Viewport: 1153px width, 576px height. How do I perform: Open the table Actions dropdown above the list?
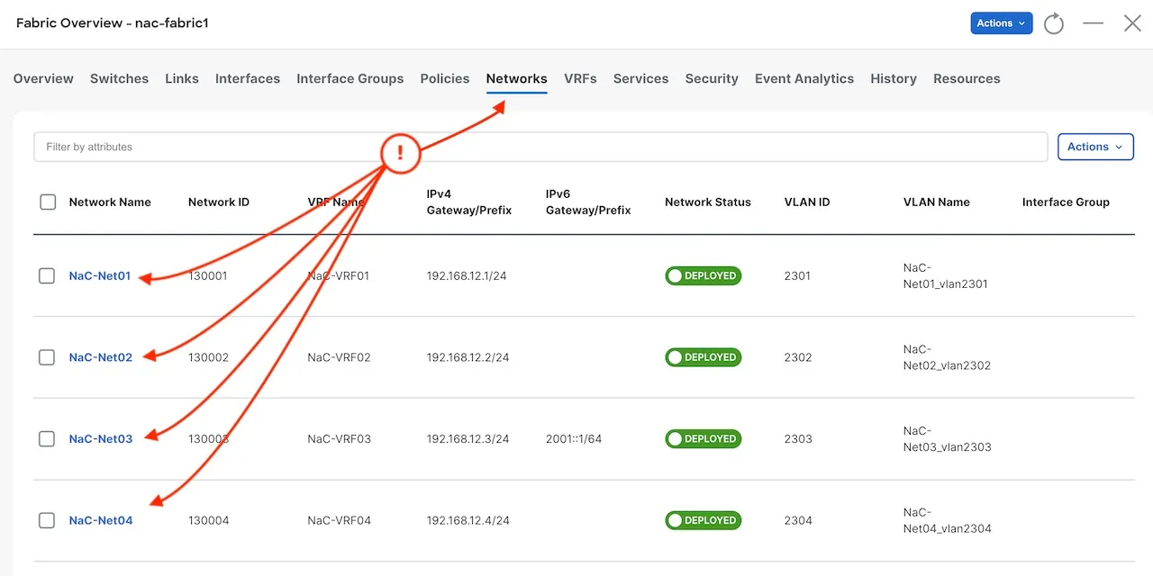pyautogui.click(x=1095, y=146)
